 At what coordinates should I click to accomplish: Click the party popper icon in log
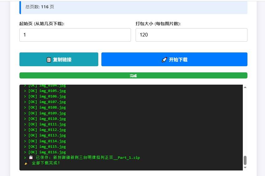tap(26, 163)
